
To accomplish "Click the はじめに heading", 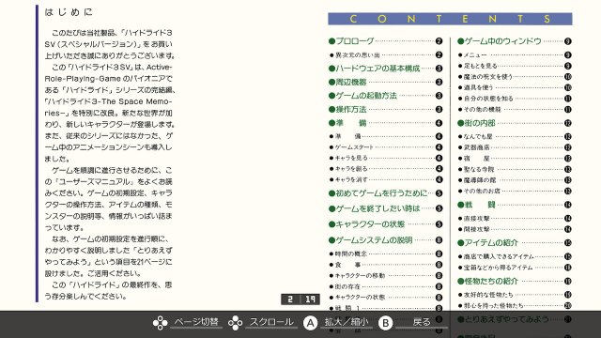I will point(69,12).
